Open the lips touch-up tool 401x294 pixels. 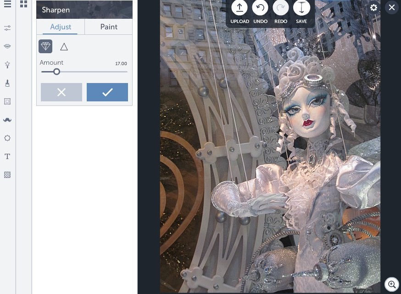pos(7,46)
